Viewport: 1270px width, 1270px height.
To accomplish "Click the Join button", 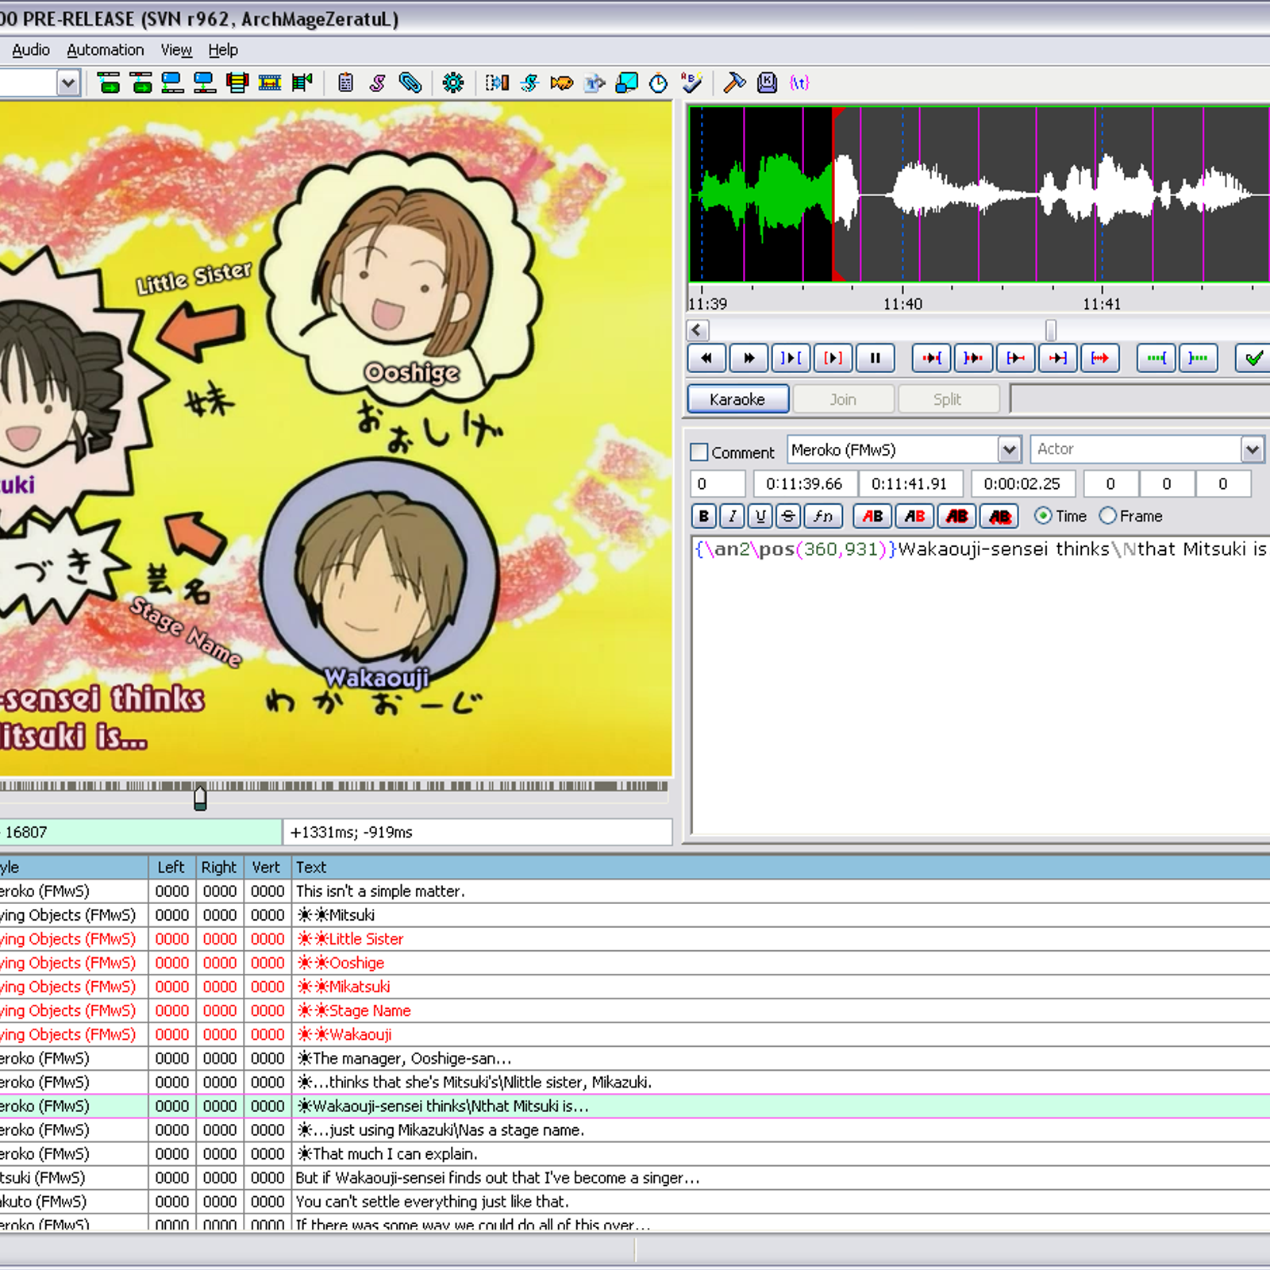I will point(843,398).
